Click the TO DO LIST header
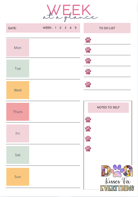 tap(107, 28)
